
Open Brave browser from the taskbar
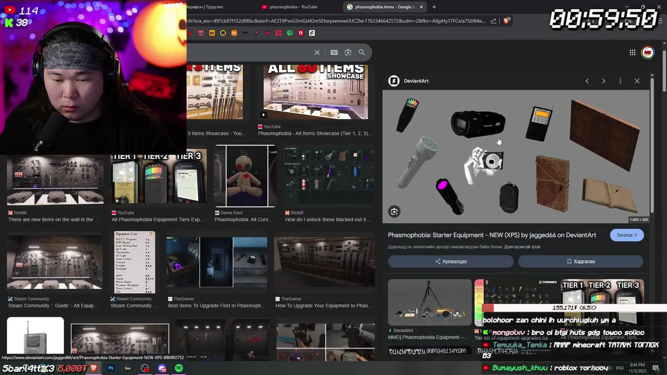click(94, 368)
